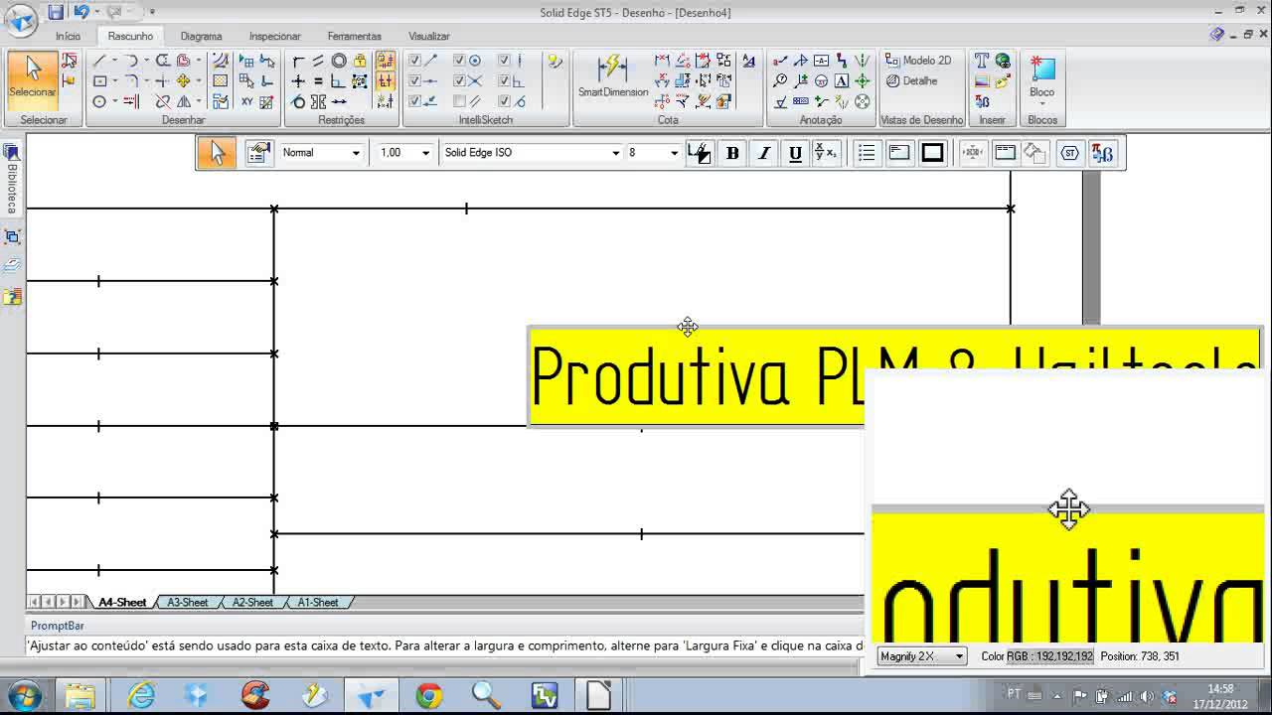Toggle the point-on-element IntelliSketch checkbox
The image size is (1272, 715).
tap(415, 101)
